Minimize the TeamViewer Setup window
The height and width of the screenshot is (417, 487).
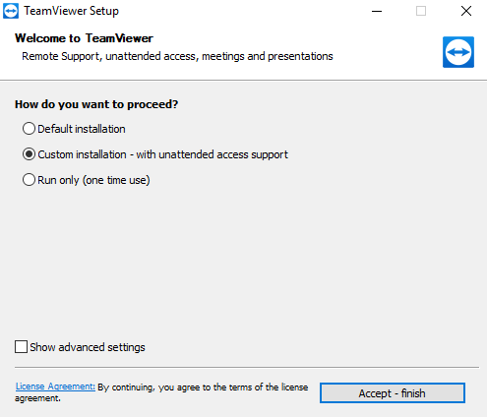377,11
